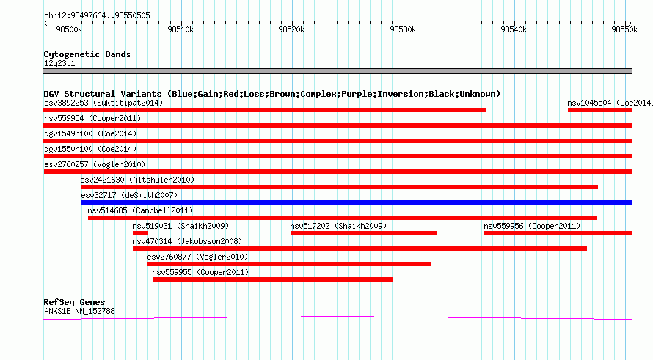Click the RefSeq Genes track title

[x=75, y=302]
